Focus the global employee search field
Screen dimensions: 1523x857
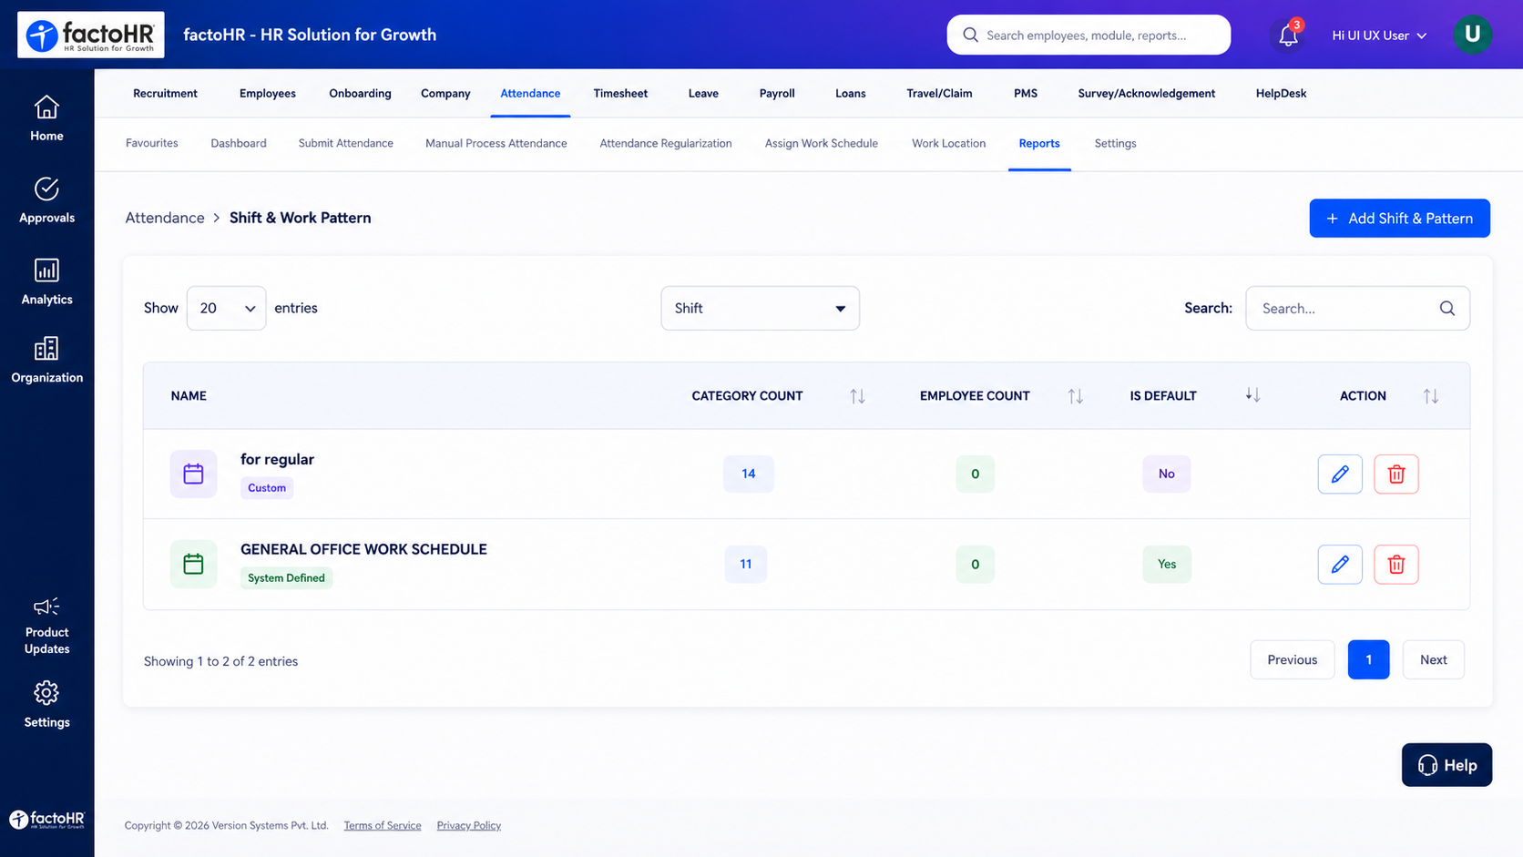(x=1089, y=35)
